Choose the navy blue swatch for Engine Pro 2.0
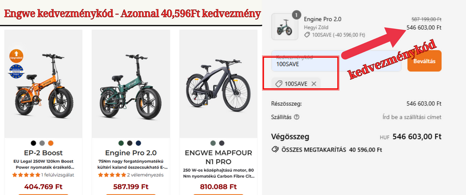The height and width of the screenshot is (195, 466). pyautogui.click(x=138, y=143)
